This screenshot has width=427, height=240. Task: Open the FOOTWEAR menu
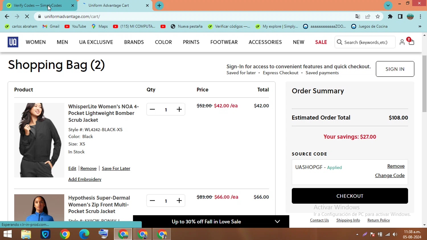(x=224, y=42)
